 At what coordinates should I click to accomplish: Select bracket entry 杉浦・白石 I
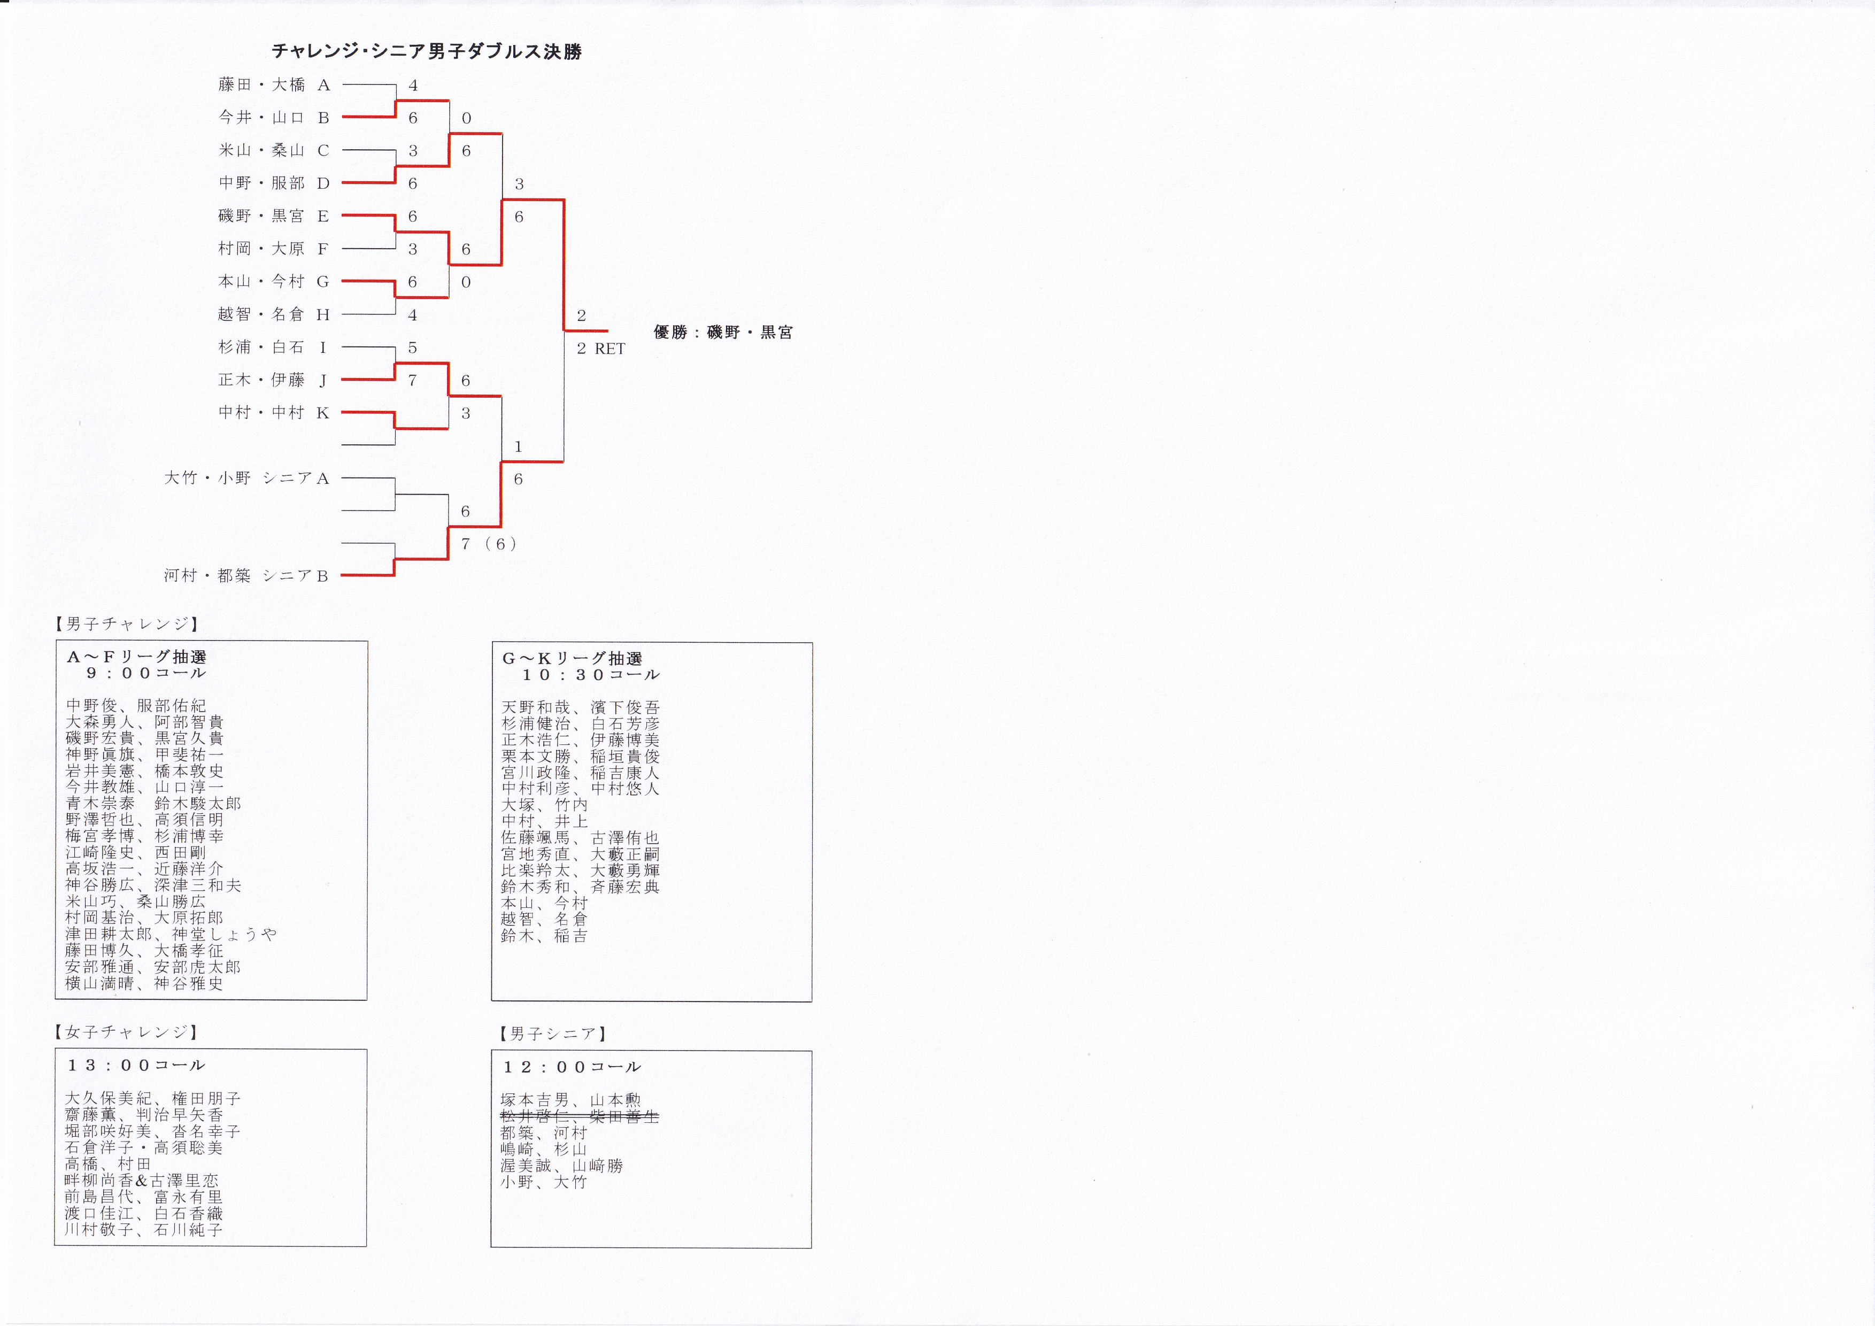pyautogui.click(x=274, y=347)
